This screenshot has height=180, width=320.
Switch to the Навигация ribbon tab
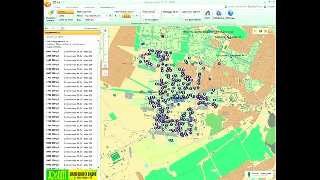tap(89, 7)
